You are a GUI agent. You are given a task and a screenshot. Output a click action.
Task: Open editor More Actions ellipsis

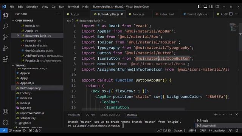[x=237, y=14]
